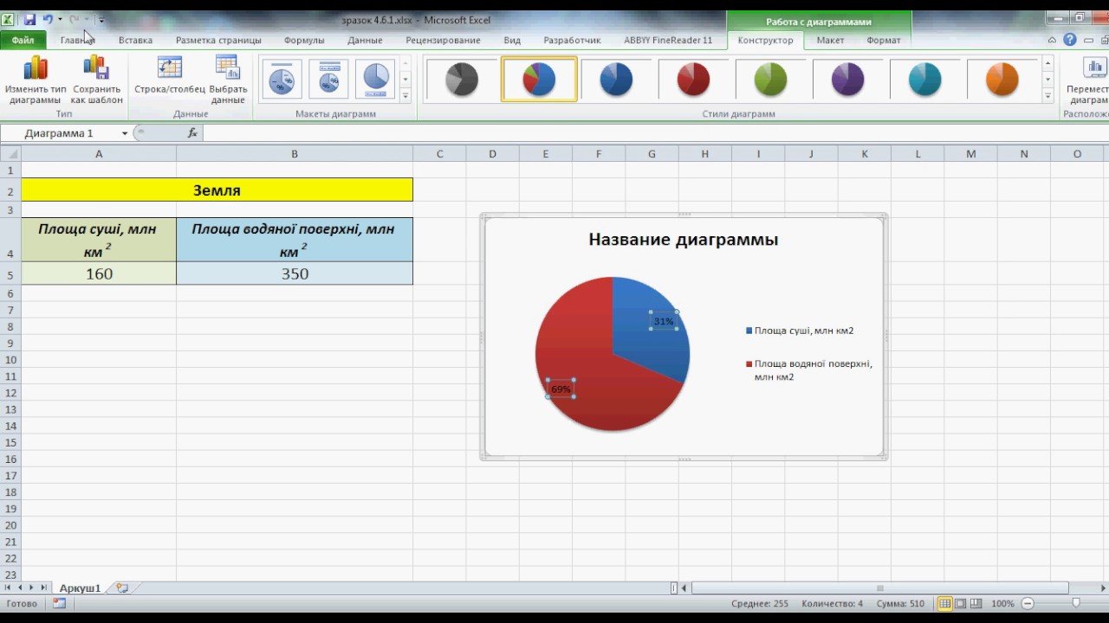The width and height of the screenshot is (1109, 623).
Task: Open the Вставка ribbon tab
Action: coord(135,40)
